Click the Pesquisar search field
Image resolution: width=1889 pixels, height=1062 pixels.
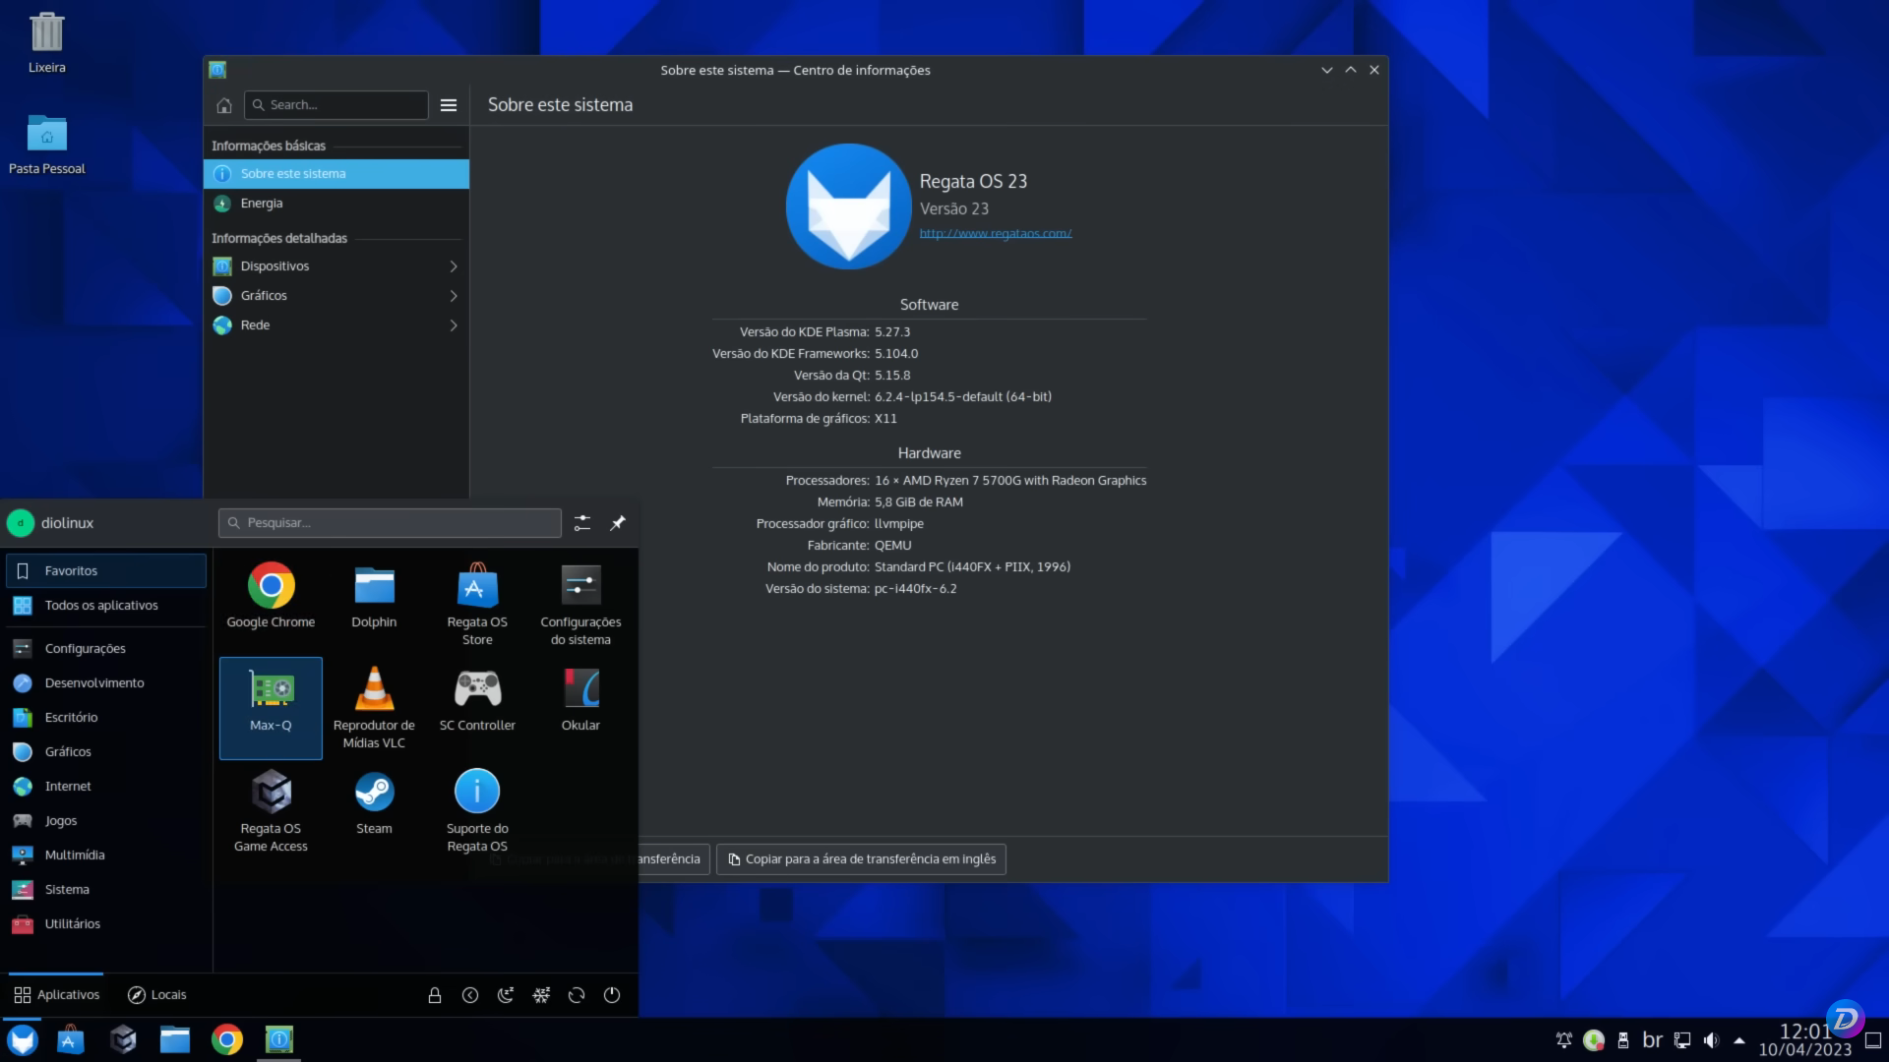pyautogui.click(x=389, y=522)
